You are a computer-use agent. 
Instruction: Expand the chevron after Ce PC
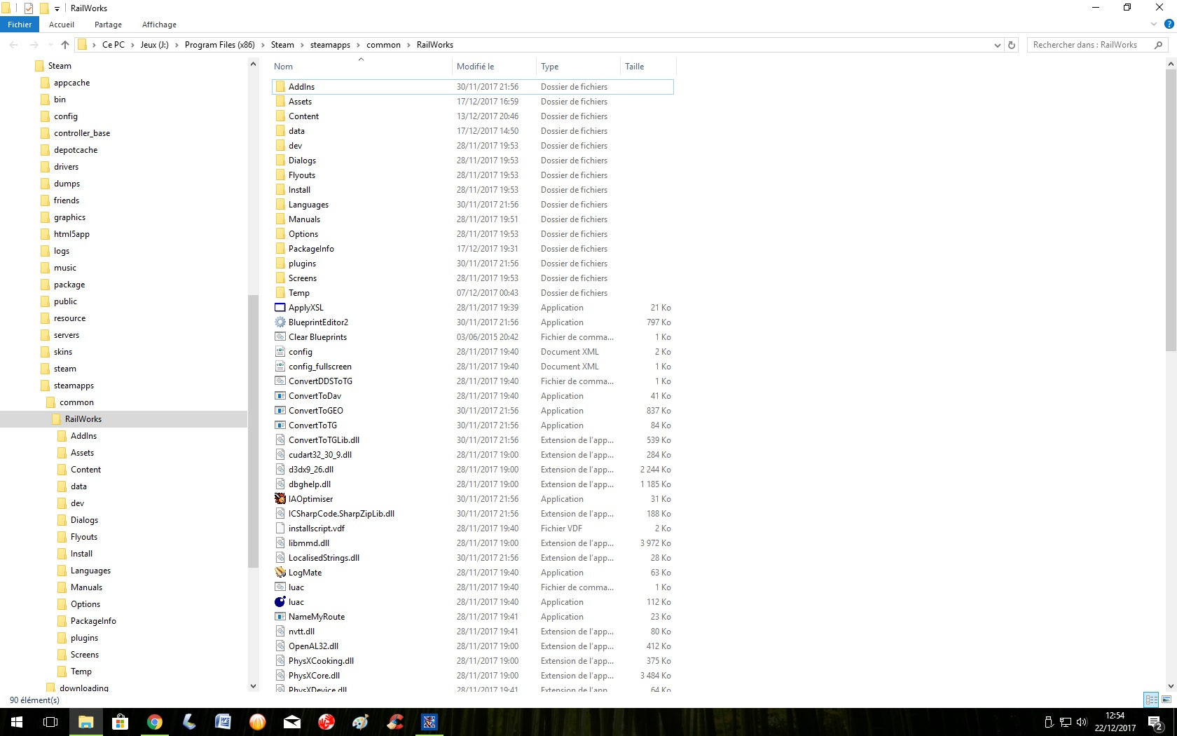point(132,45)
